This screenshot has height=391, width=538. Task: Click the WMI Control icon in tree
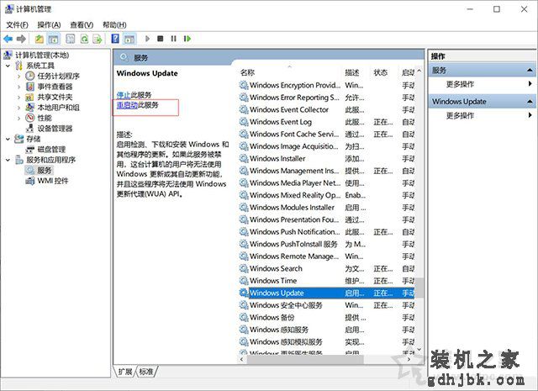click(30, 181)
